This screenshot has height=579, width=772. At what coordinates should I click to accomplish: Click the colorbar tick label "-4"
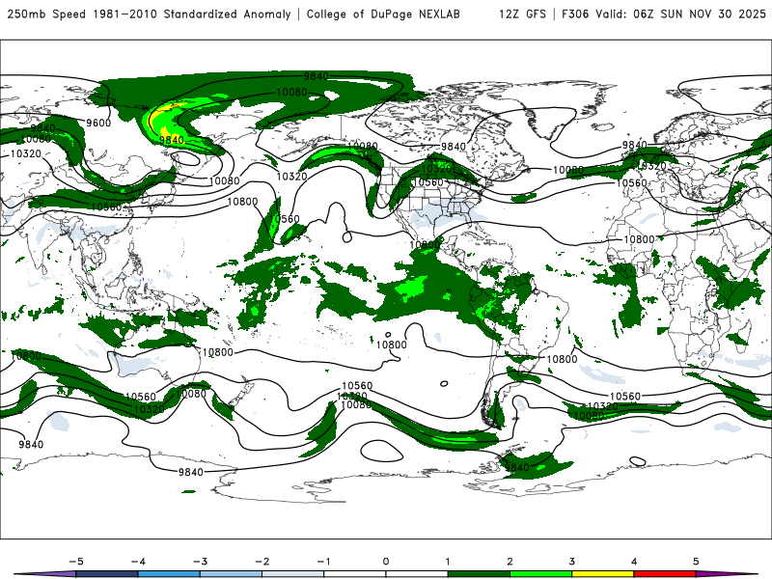(138, 562)
